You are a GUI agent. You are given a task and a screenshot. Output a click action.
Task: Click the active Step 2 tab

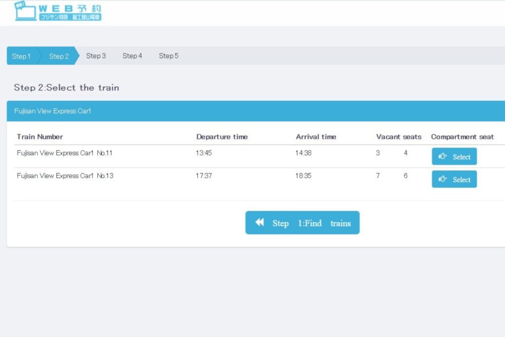pos(59,56)
